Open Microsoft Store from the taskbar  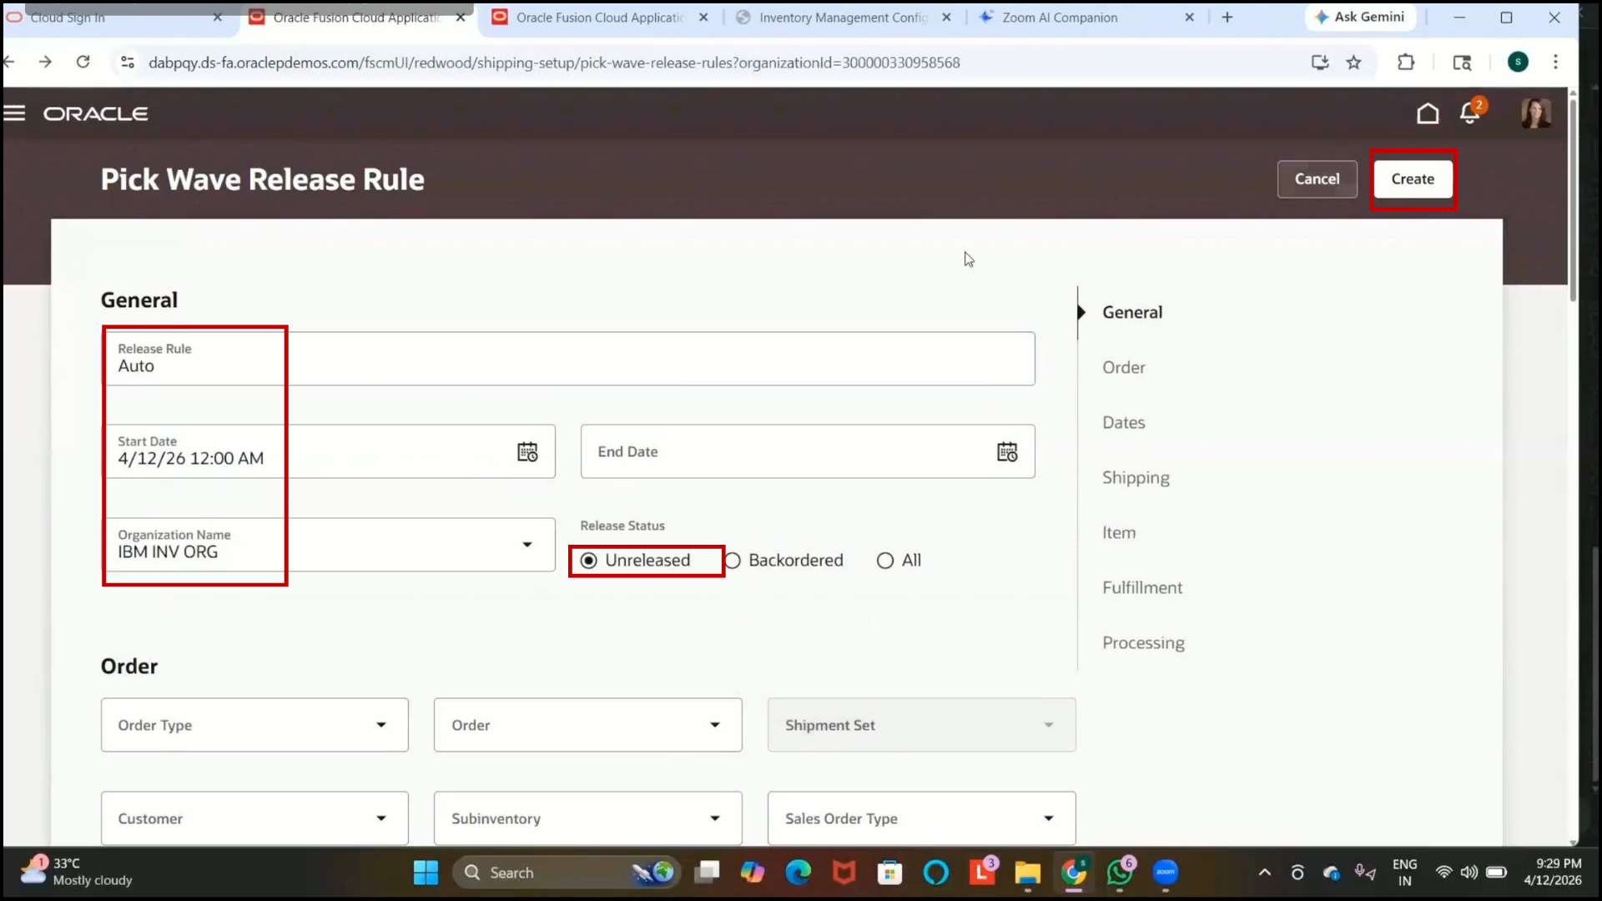889,873
